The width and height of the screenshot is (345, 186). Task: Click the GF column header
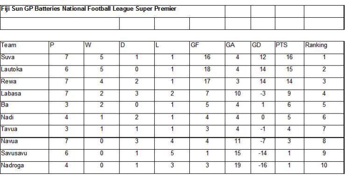[x=207, y=47]
